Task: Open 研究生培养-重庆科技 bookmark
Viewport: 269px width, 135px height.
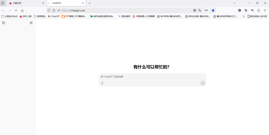Action: (x=198, y=16)
